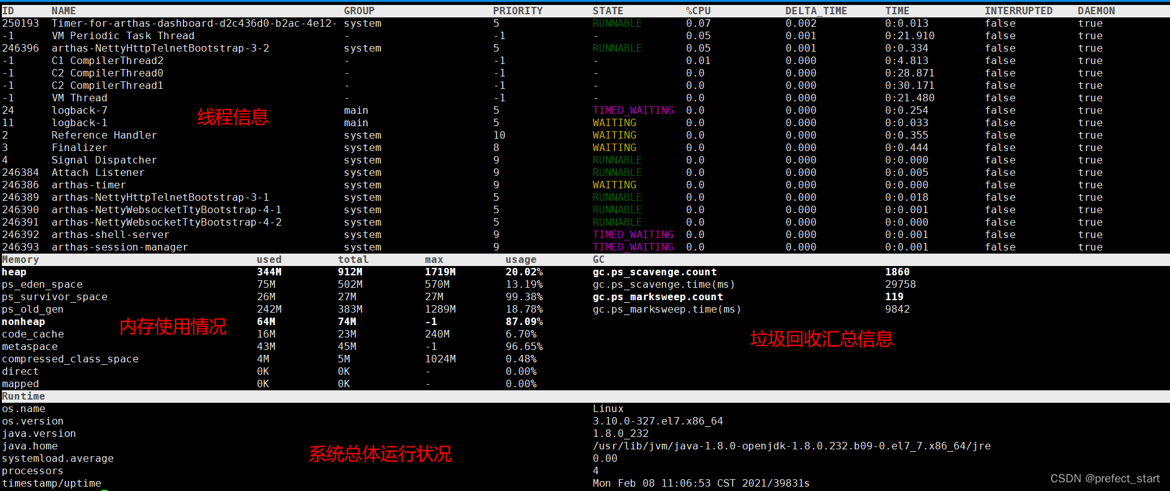Click TIMED_WAITING state of logback-7
The height and width of the screenshot is (491, 1170).
(x=633, y=111)
